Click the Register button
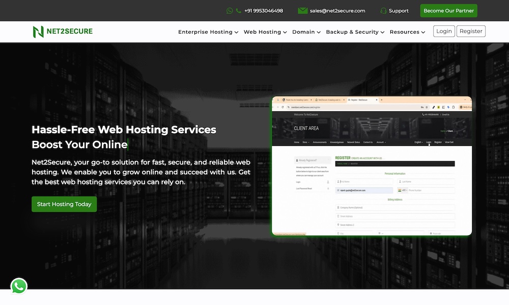The width and height of the screenshot is (509, 305). (471, 32)
